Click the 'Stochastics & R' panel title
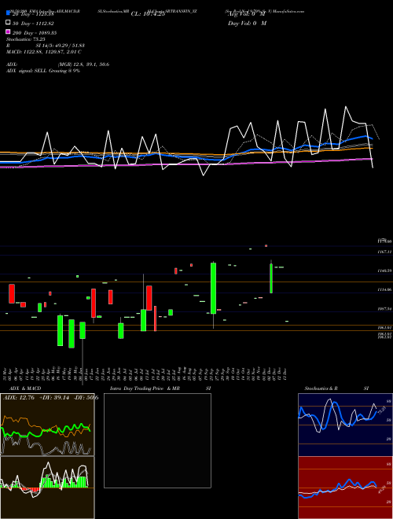The width and height of the screenshot is (393, 519). pos(321,388)
